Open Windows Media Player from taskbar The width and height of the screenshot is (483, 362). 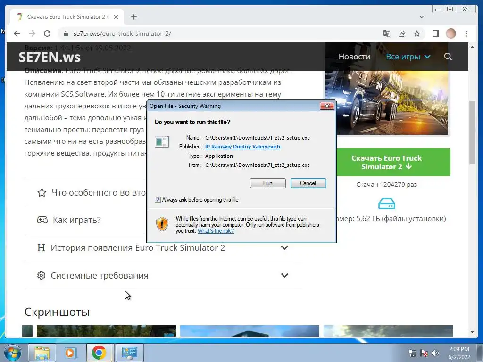tap(70, 353)
